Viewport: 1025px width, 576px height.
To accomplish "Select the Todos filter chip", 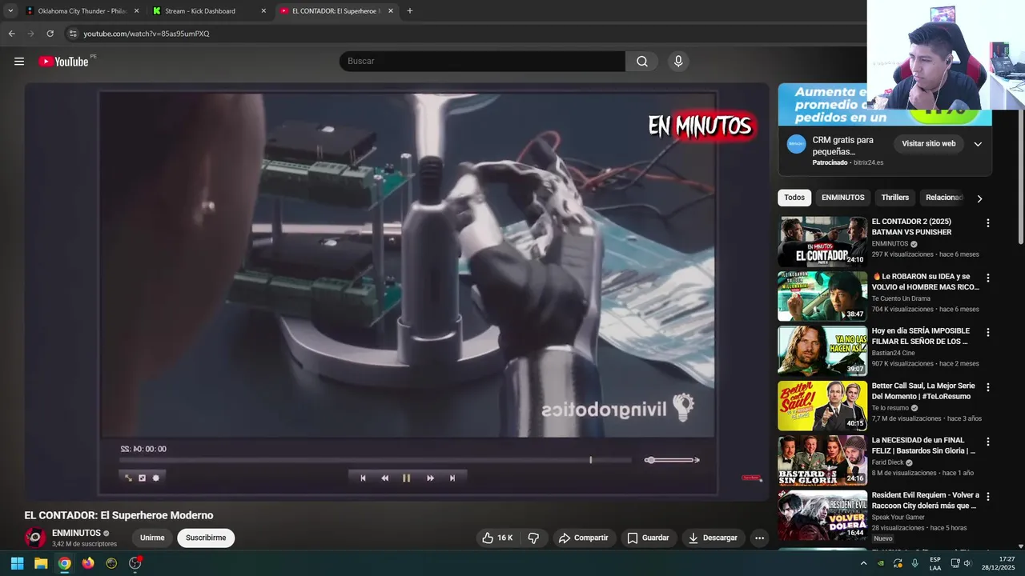I will pos(794,198).
